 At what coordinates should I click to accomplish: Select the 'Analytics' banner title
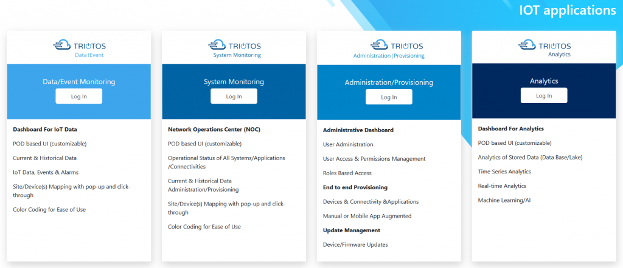pos(544,81)
